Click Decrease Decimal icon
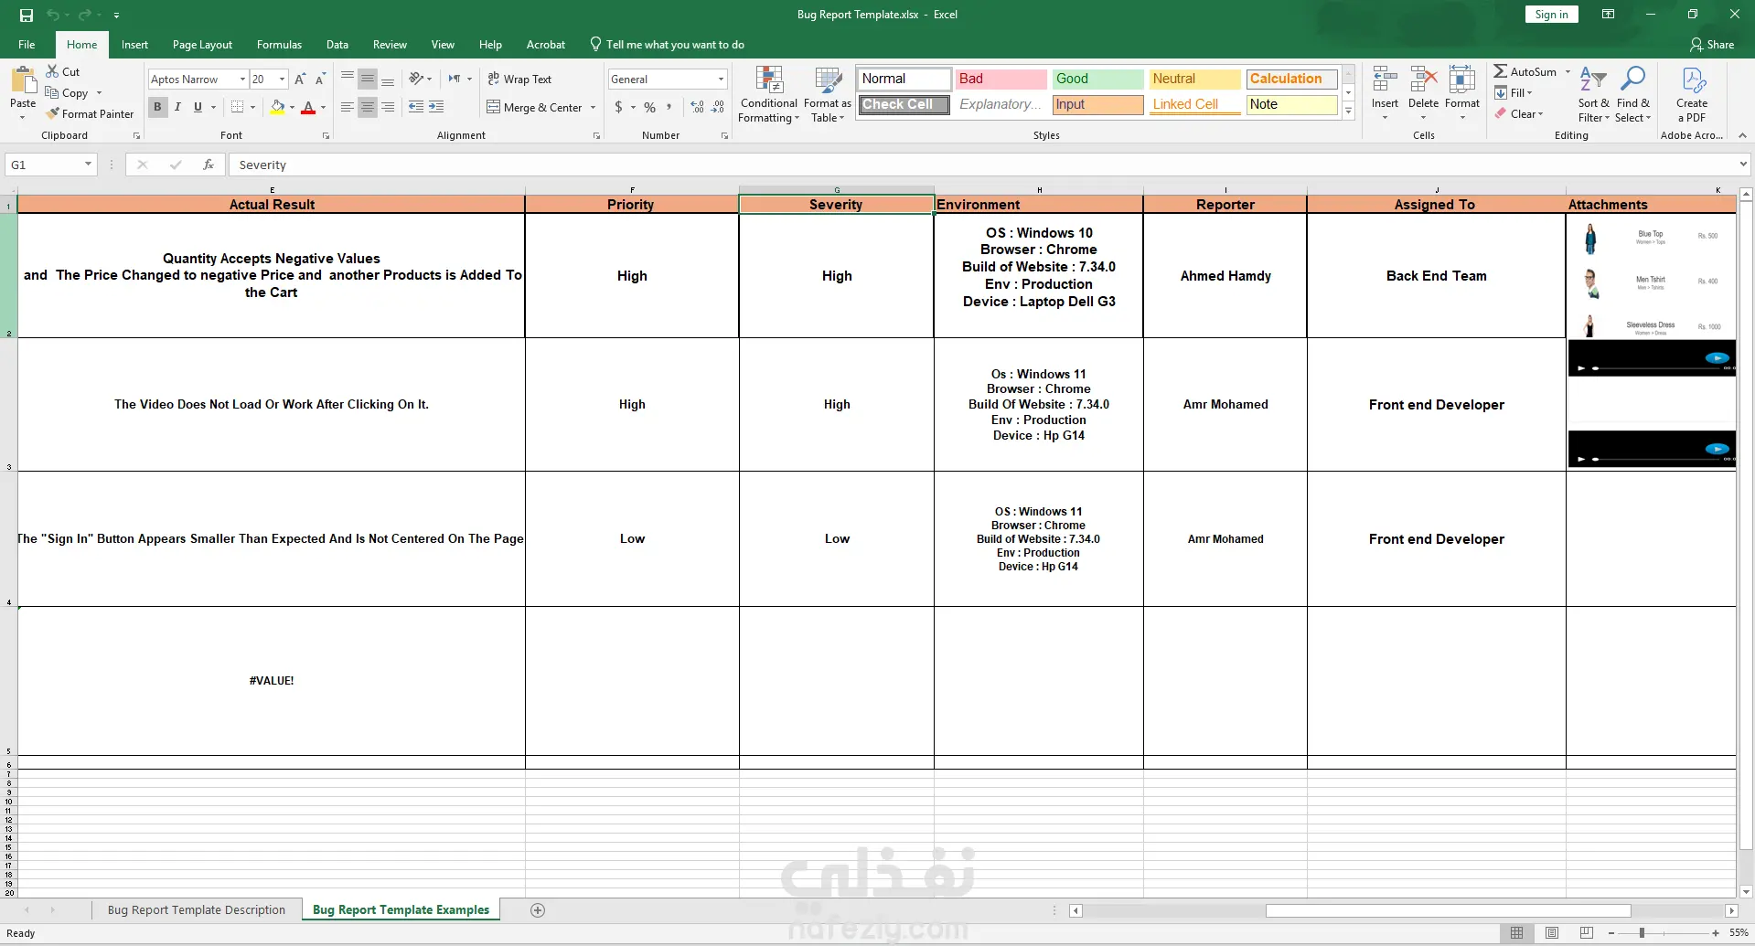Viewport: 1755px width, 946px height. (719, 107)
